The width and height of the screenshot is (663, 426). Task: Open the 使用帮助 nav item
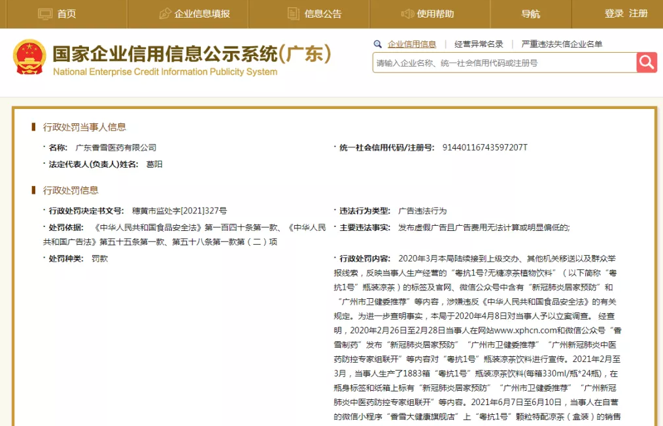[435, 14]
